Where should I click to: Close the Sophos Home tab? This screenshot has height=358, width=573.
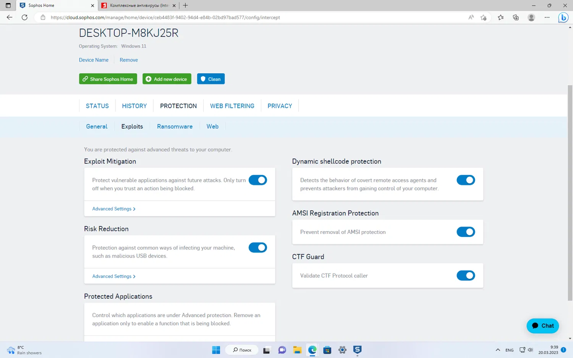pyautogui.click(x=92, y=5)
